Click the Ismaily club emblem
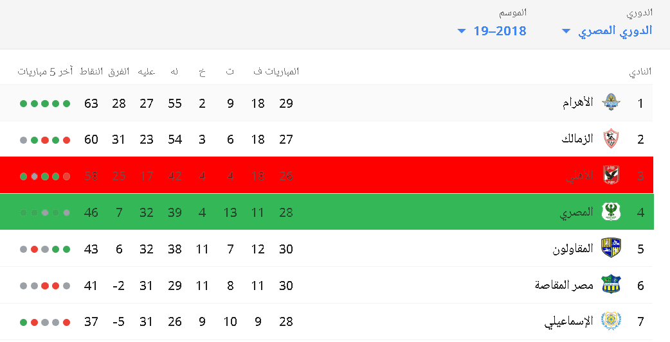 point(611,321)
